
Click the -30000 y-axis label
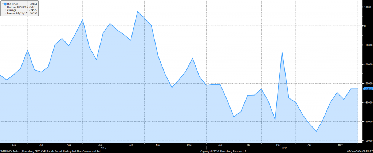click(x=368, y=84)
